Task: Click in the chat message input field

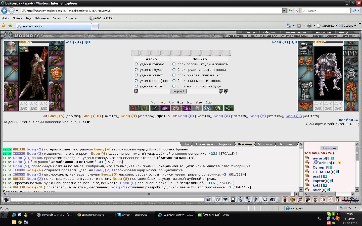Action: 107,200
